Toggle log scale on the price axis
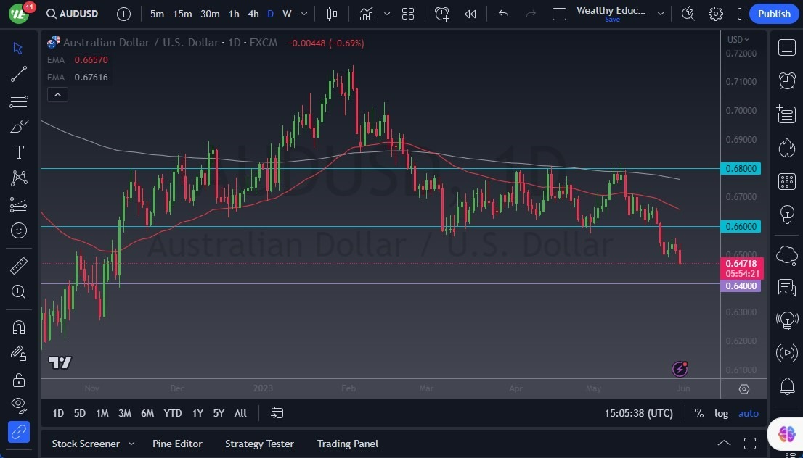 (721, 413)
